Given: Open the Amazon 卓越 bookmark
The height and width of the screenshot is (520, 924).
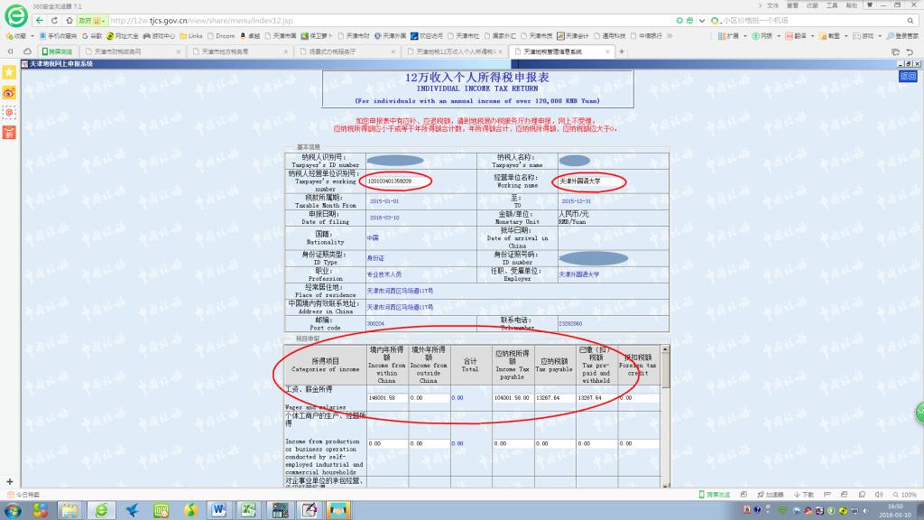Looking at the screenshot, I should tap(250, 36).
